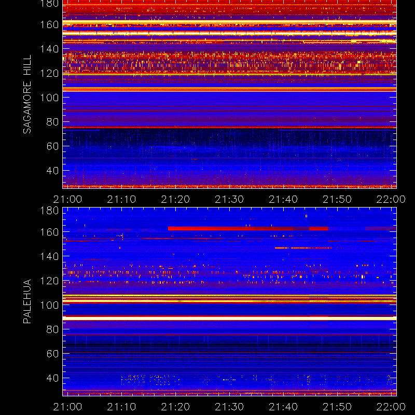Screen dimensions: 415x415
Task: Click the 21:00 time label under Palehua plot
Action: pos(67,407)
